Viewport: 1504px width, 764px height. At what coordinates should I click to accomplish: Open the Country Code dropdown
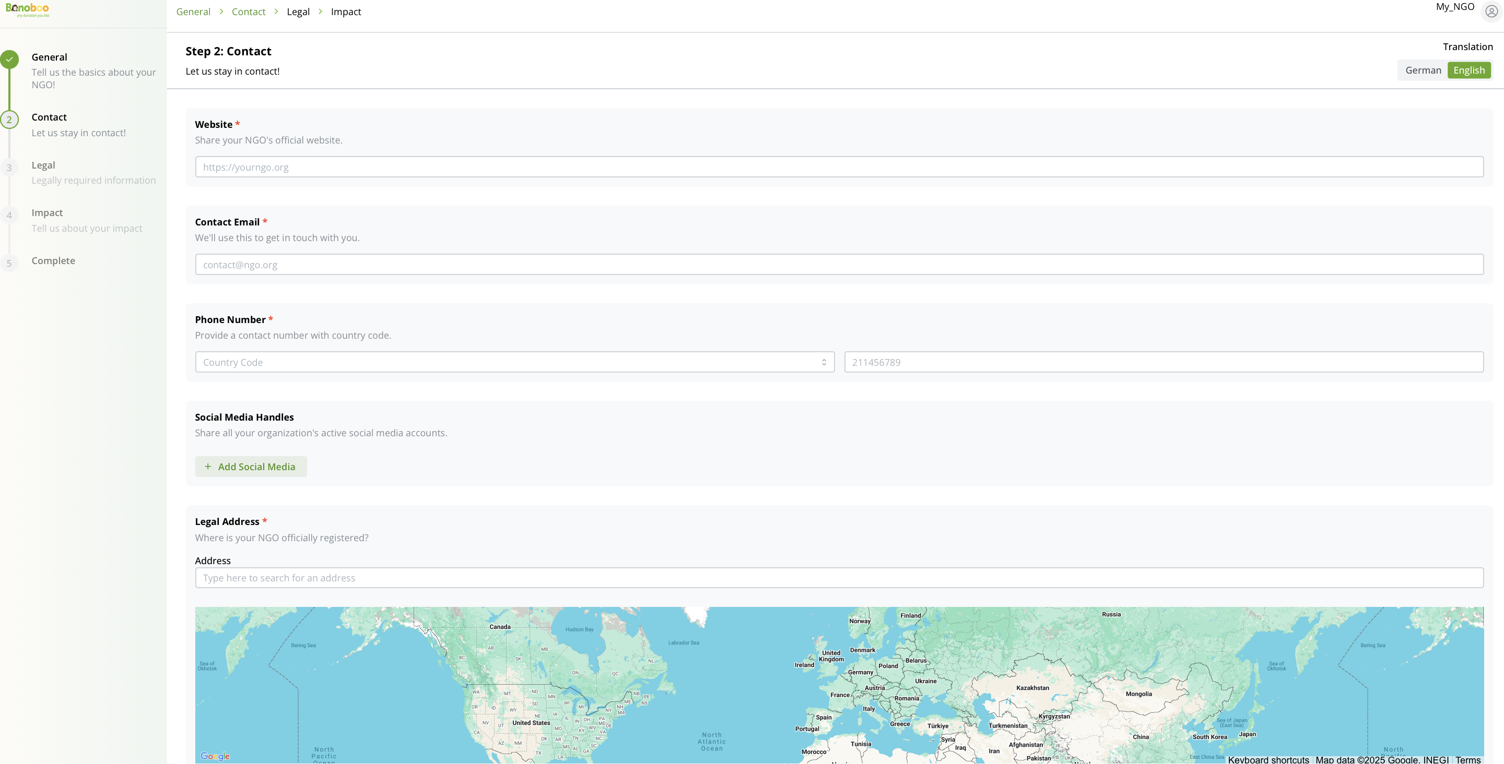tap(514, 362)
